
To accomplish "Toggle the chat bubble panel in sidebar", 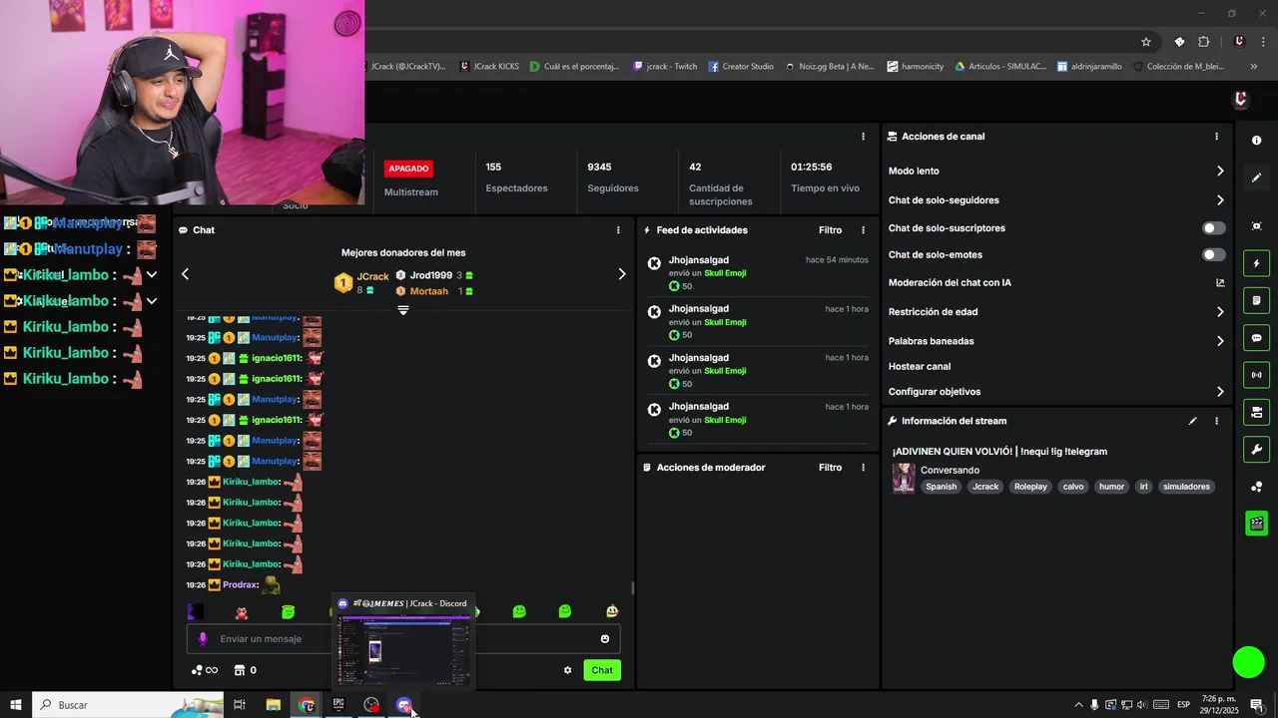I will click(x=1256, y=338).
